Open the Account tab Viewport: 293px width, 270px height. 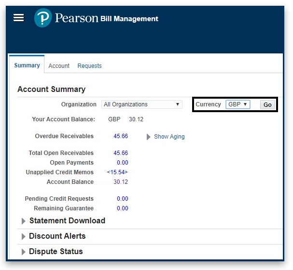point(59,66)
